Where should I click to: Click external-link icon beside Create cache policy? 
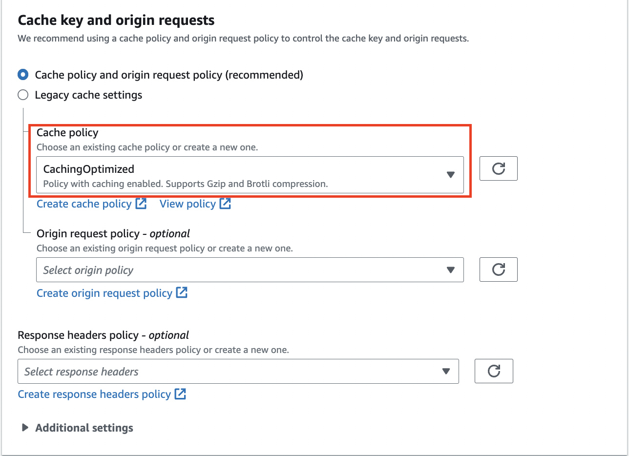(141, 204)
